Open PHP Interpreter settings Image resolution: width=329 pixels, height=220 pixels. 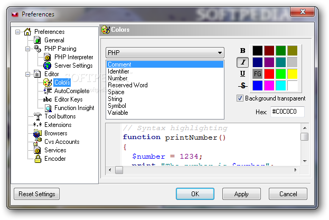pyautogui.click(x=73, y=57)
